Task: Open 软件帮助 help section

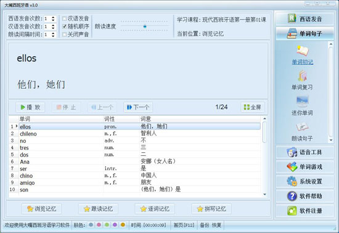Action: tap(305, 196)
